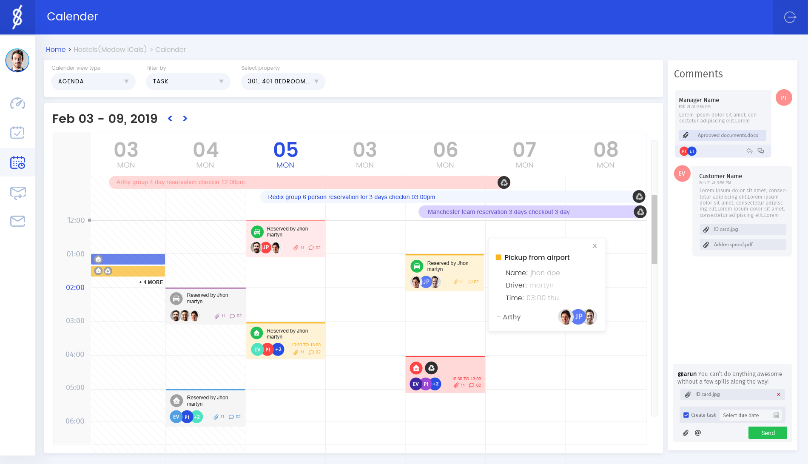Screen dimensions: 808x464
Task: Click the reply arrow on Manager comment
Action: click(749, 151)
